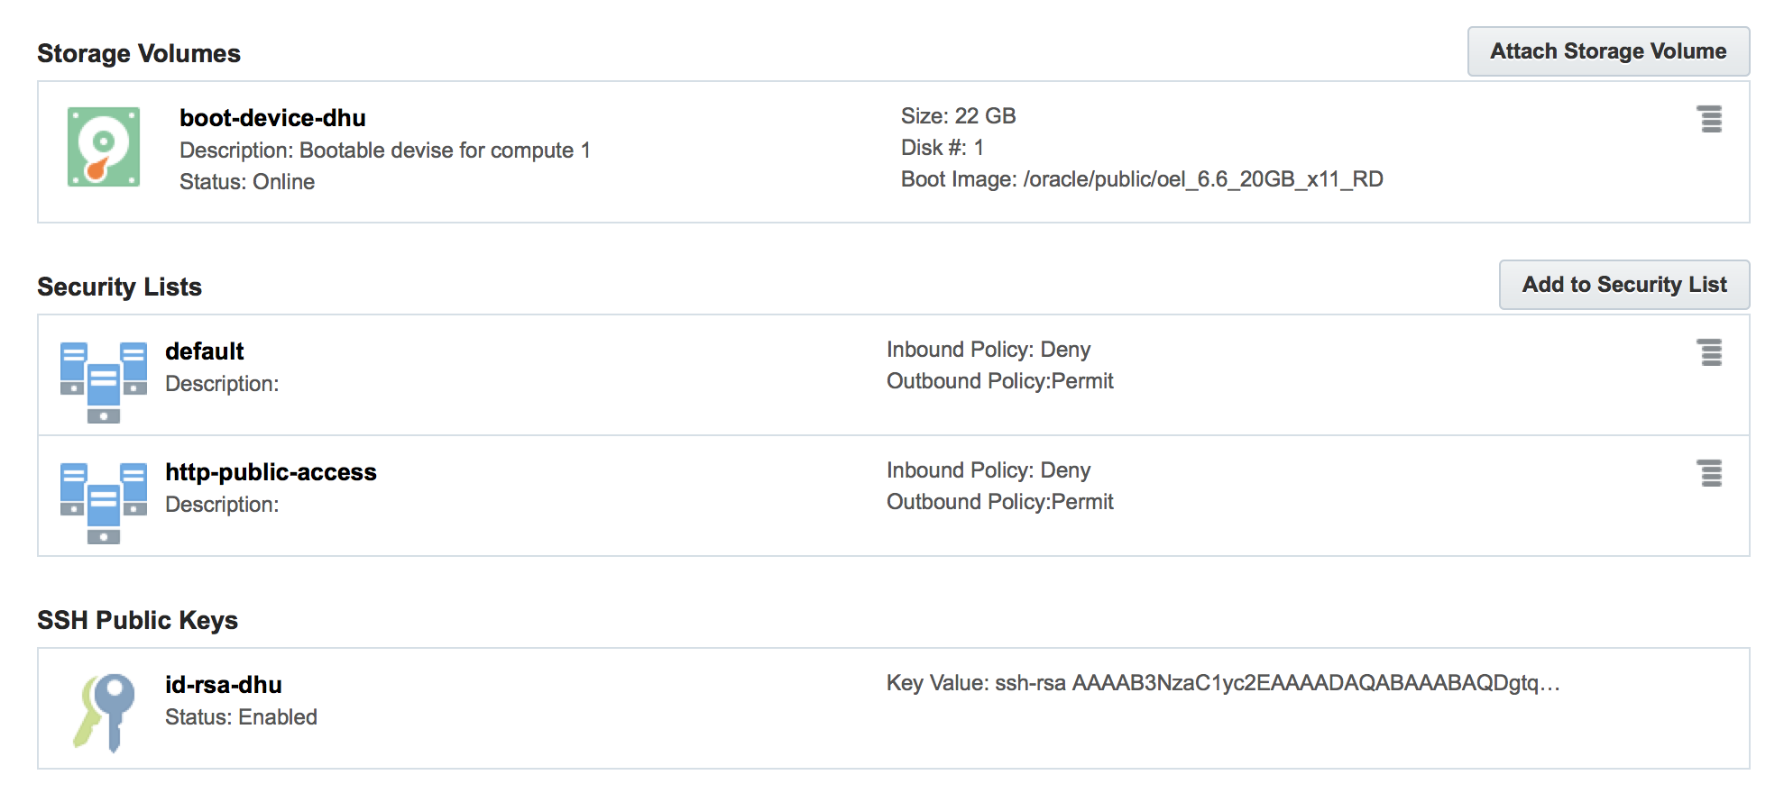Click the Storage Volumes section heading
The image size is (1784, 793).
coord(139,54)
